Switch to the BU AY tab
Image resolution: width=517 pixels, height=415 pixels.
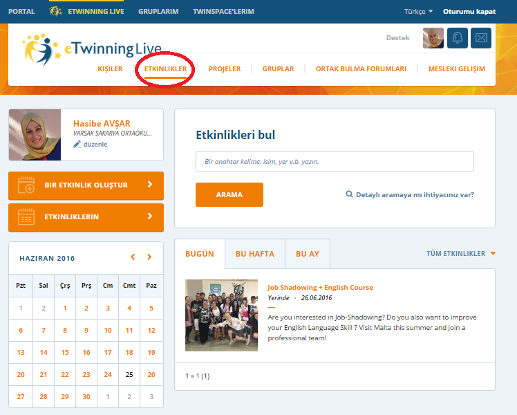coord(308,254)
